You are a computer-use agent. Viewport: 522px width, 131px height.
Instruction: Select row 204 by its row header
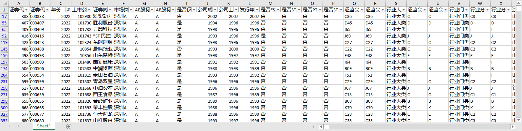pos(4,75)
